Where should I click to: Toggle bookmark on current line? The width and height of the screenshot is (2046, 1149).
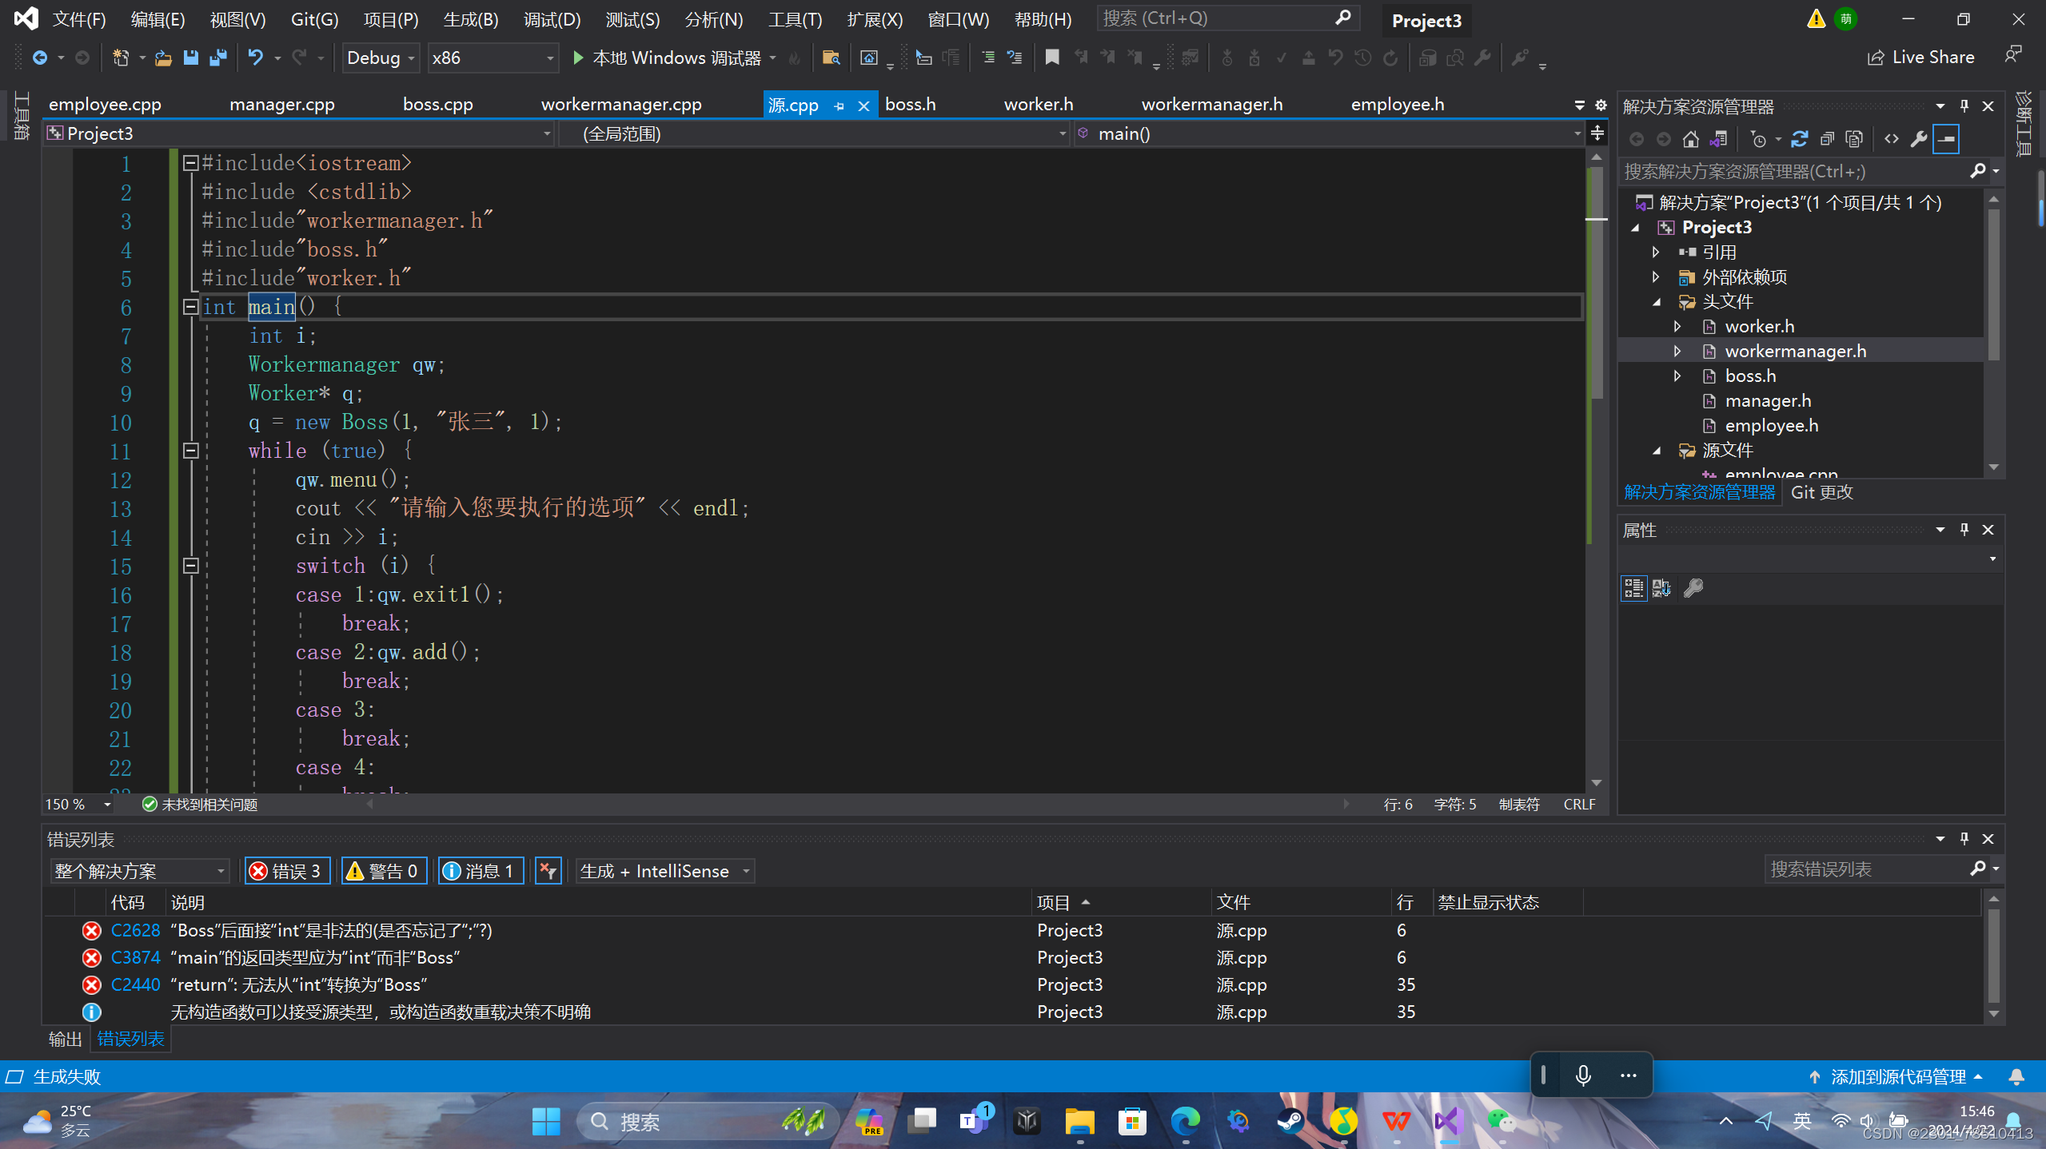point(1052,58)
